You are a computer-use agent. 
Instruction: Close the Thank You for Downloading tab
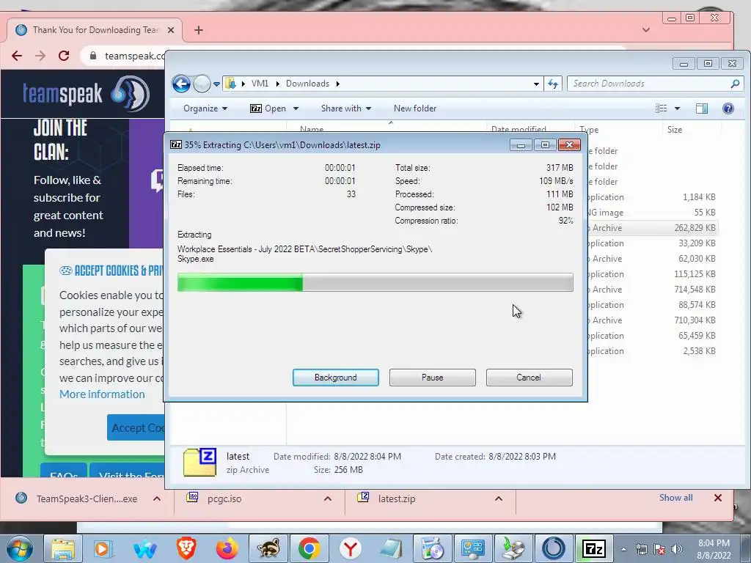click(170, 30)
